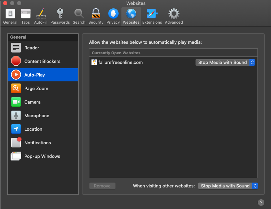Viewport: 271px width, 209px height.
Task: Select Notifications settings
Action: (43, 143)
